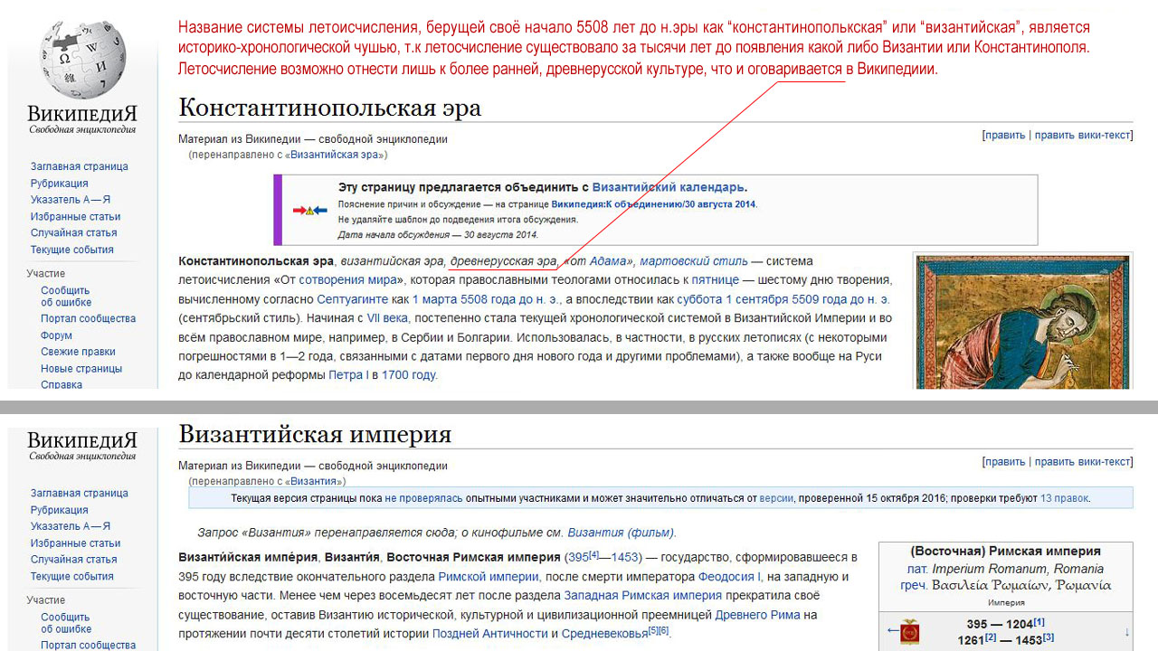The width and height of the screenshot is (1158, 651).
Task: Click footnote [3] after 1453 in the infobox
Action: pos(1049,637)
